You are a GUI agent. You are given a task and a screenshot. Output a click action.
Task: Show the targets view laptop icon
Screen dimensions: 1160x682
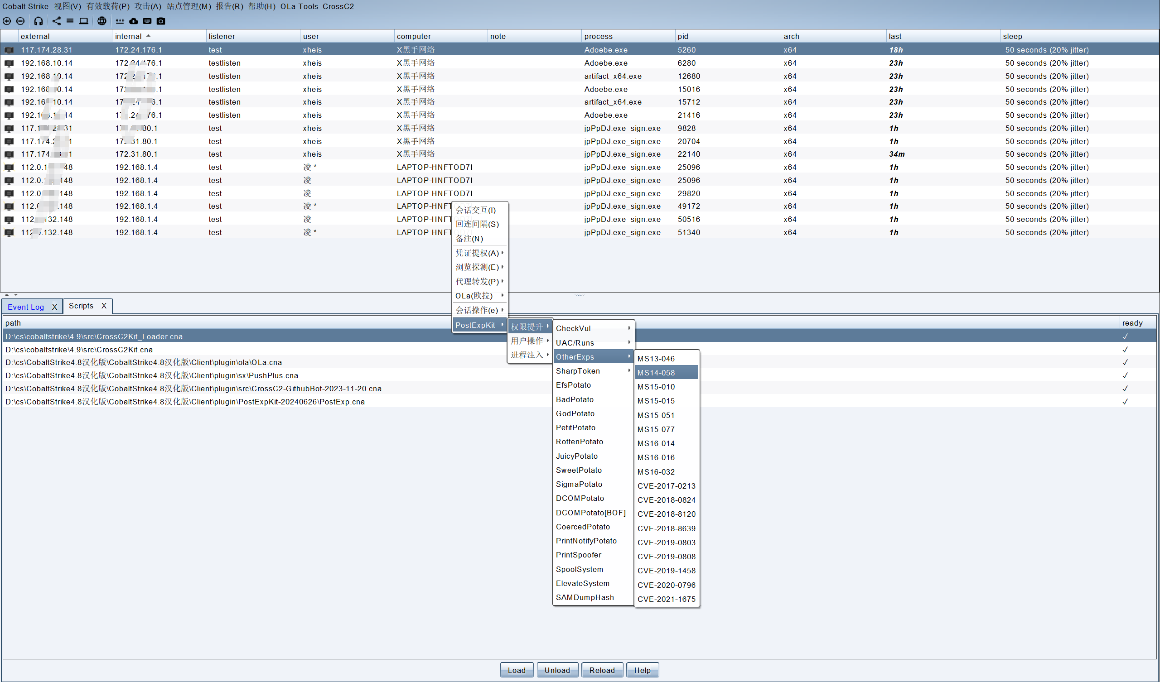(x=84, y=21)
